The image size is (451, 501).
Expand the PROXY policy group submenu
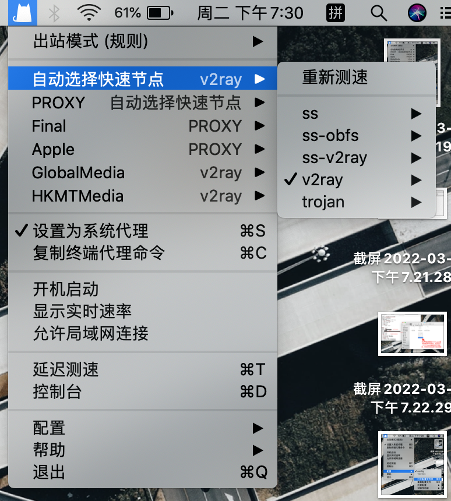coord(143,103)
